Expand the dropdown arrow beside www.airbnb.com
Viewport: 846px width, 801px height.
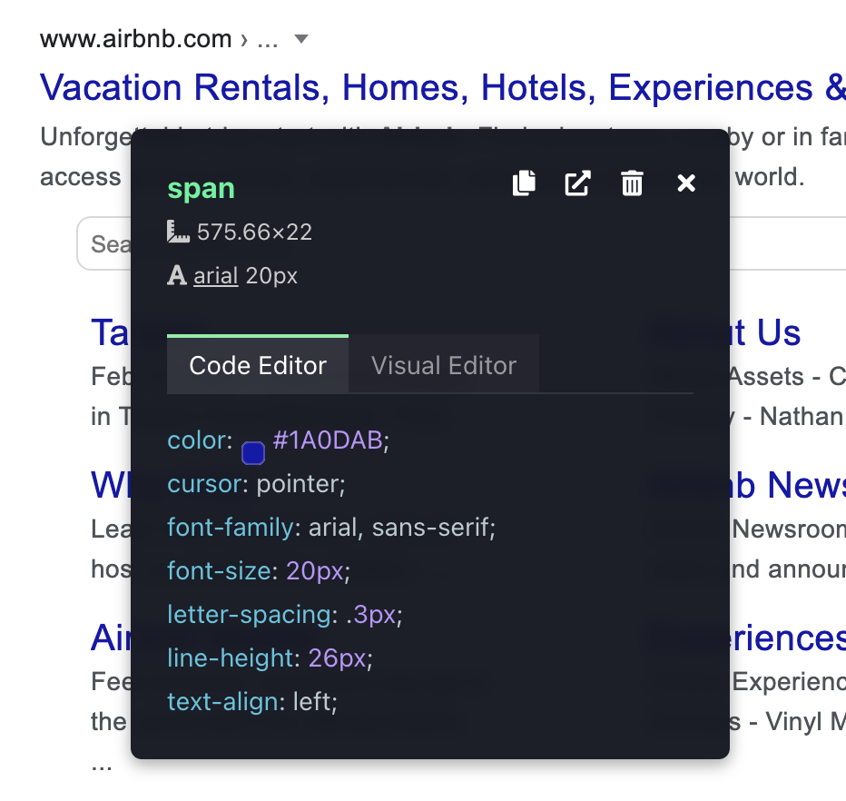click(301, 39)
